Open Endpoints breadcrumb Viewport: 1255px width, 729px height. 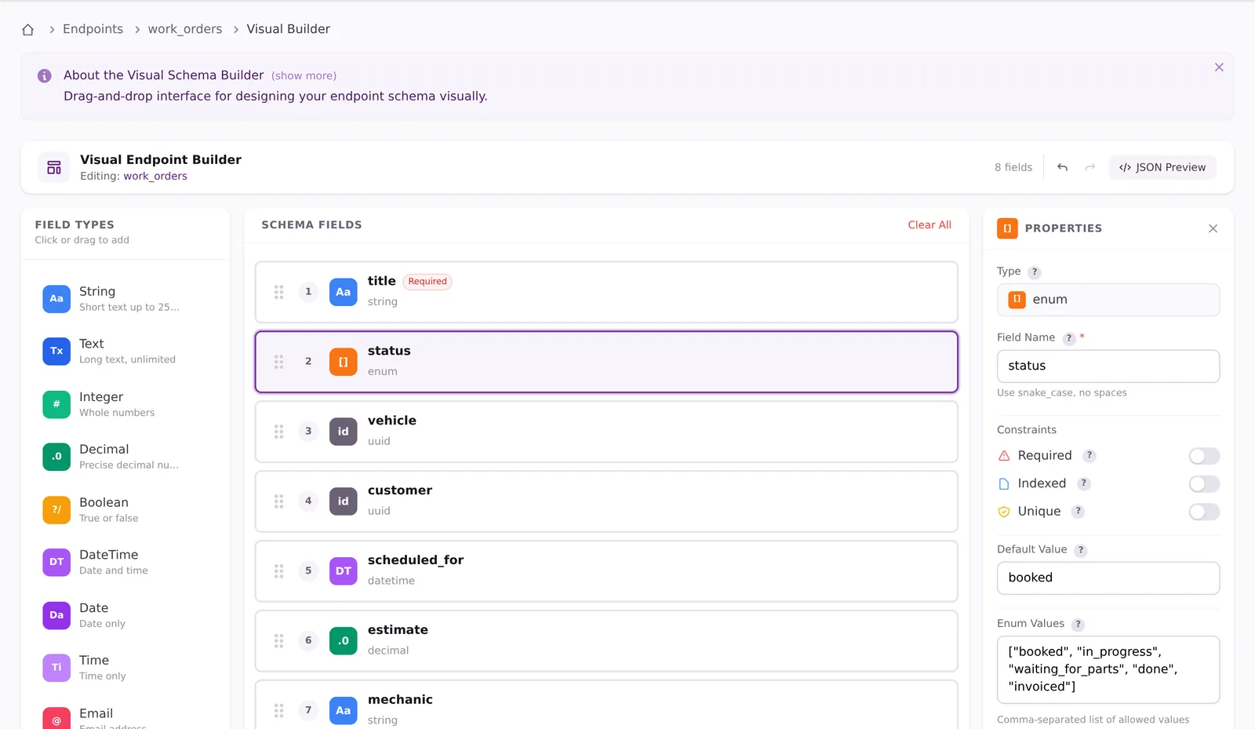tap(93, 29)
